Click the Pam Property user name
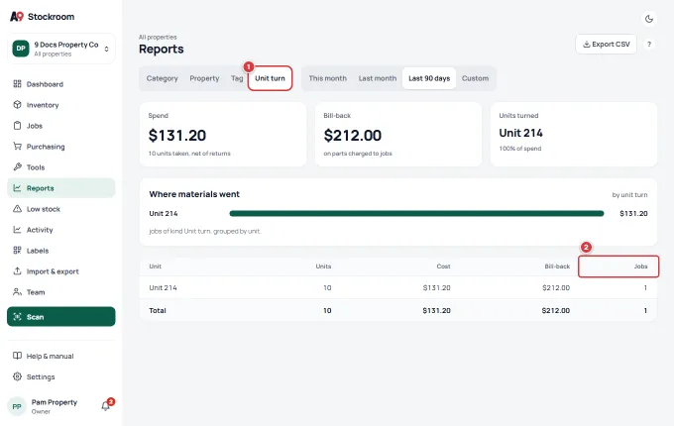Image resolution: width=674 pixels, height=426 pixels. (55, 402)
